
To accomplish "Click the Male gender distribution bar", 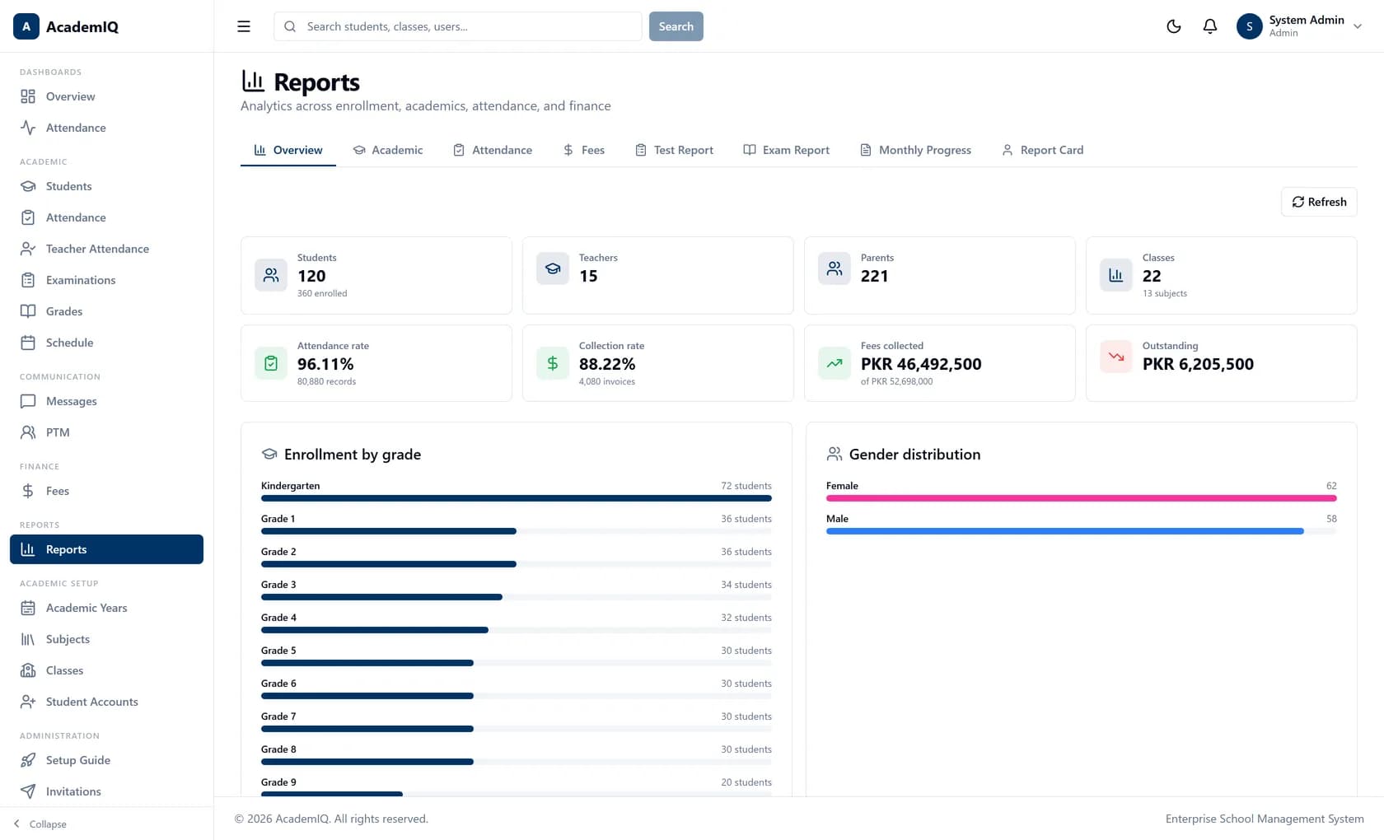I will 1082,531.
